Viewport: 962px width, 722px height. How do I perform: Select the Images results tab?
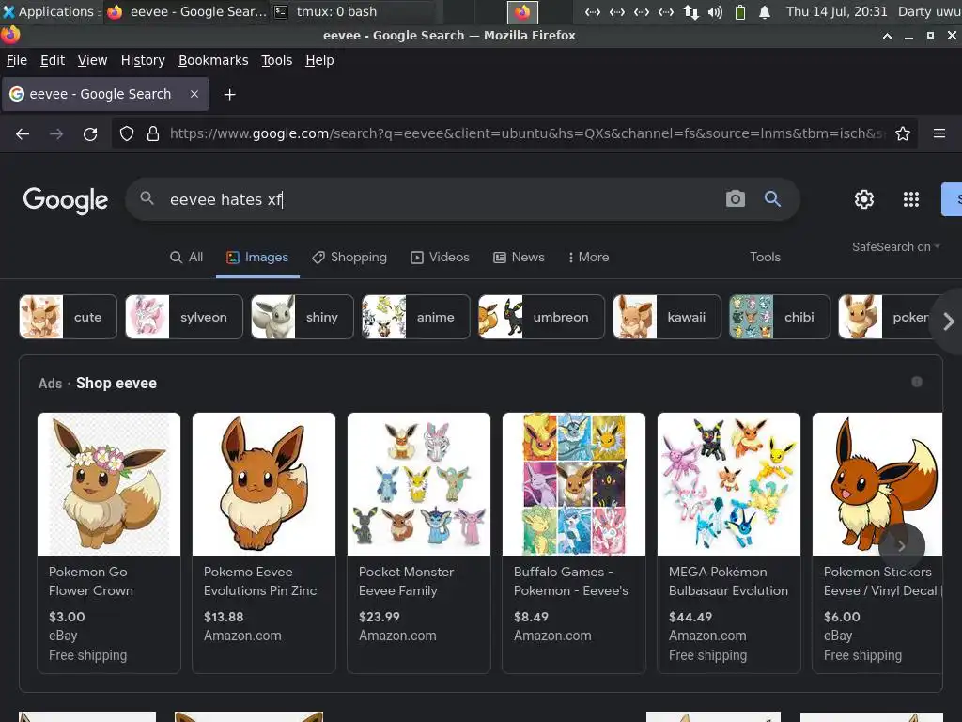[257, 258]
